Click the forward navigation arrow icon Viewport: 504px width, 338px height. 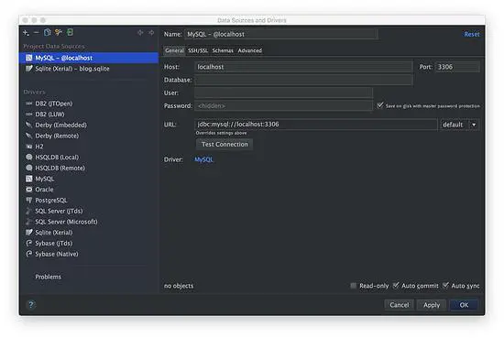[151, 33]
